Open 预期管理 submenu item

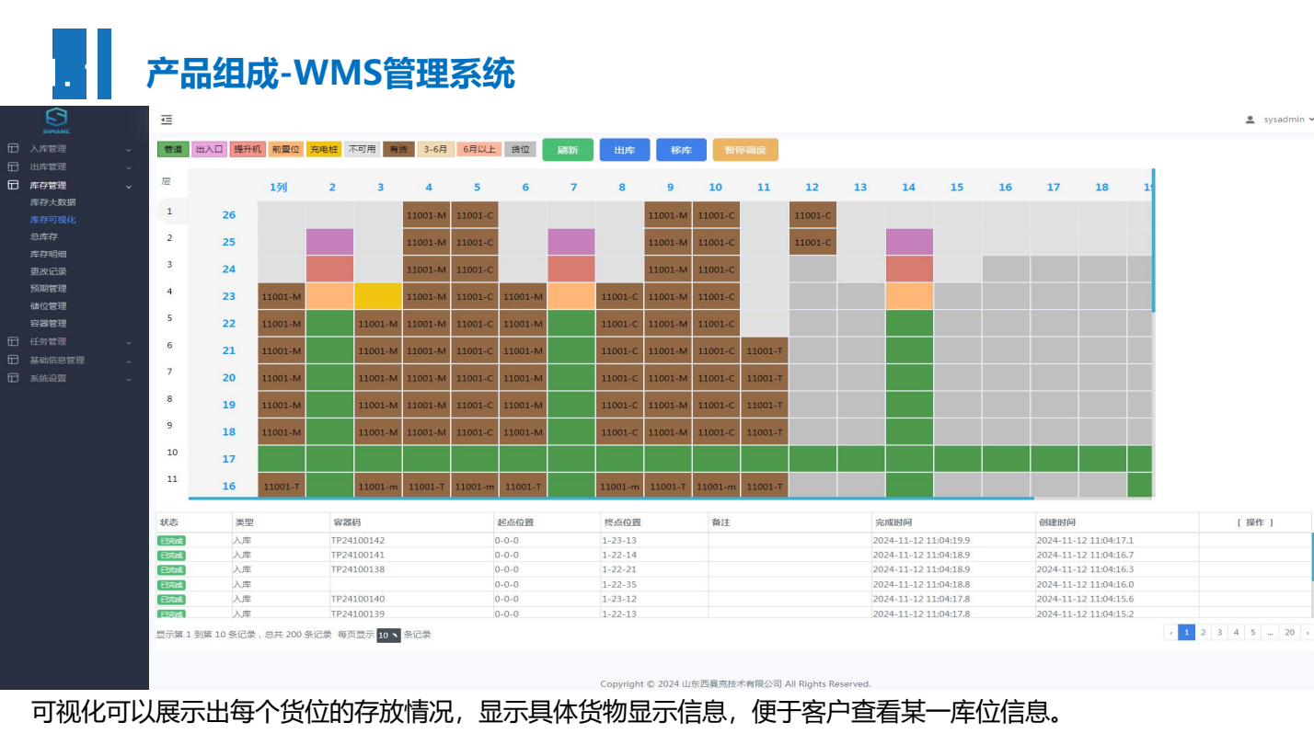[x=48, y=289]
